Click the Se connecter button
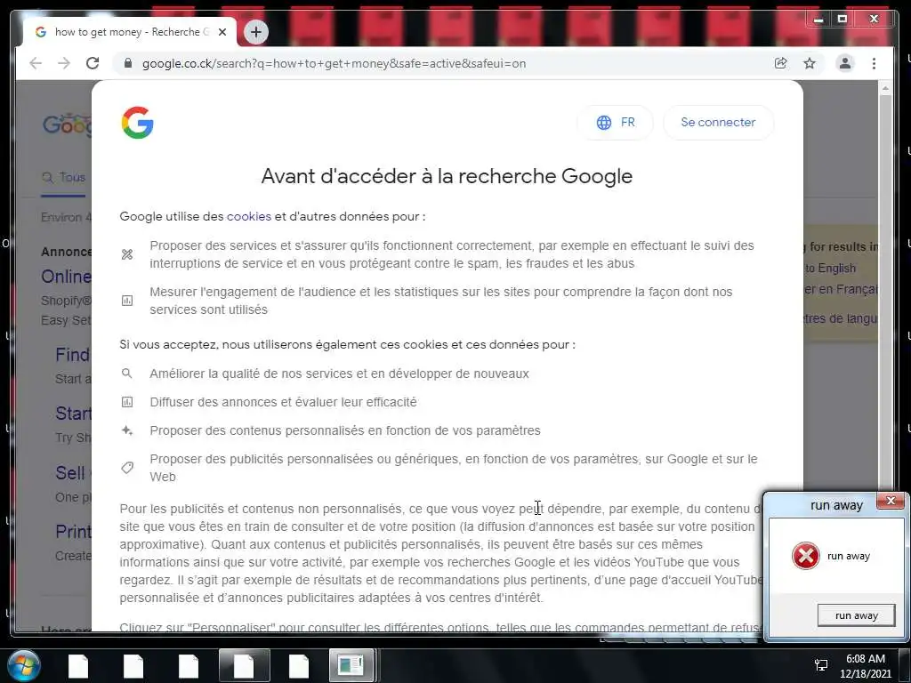 (x=718, y=123)
